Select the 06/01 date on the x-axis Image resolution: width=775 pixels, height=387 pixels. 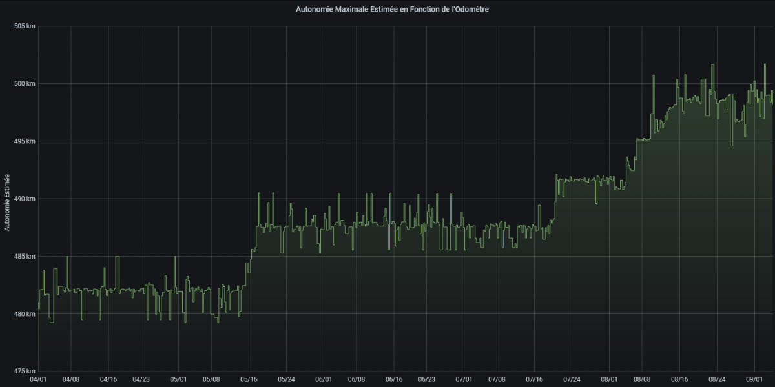click(x=322, y=380)
